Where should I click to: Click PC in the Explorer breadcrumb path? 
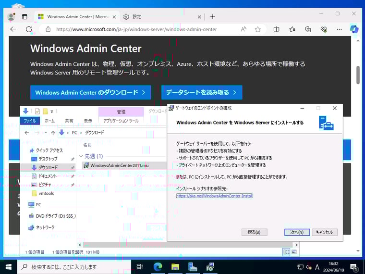point(74,133)
